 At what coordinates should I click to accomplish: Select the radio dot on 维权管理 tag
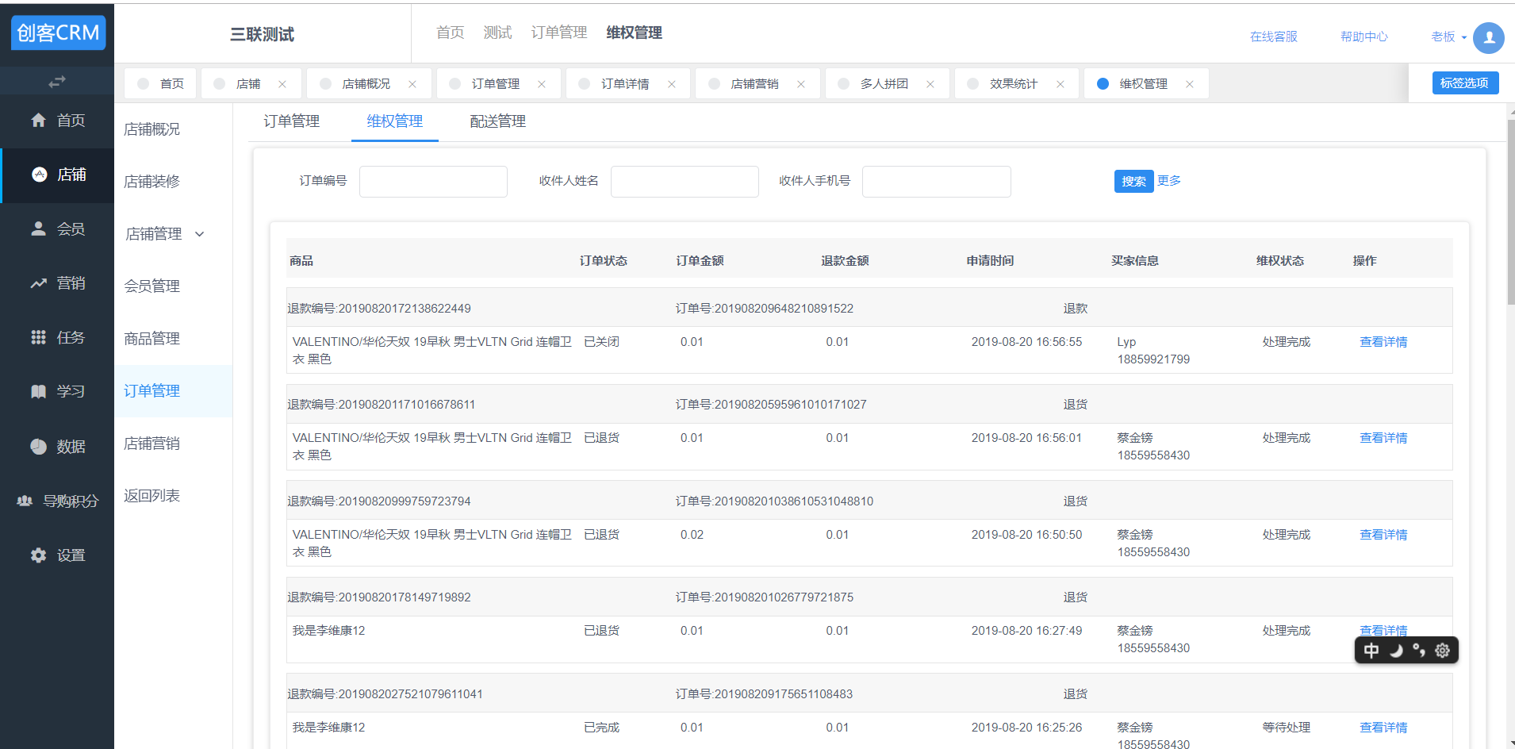(x=1103, y=83)
